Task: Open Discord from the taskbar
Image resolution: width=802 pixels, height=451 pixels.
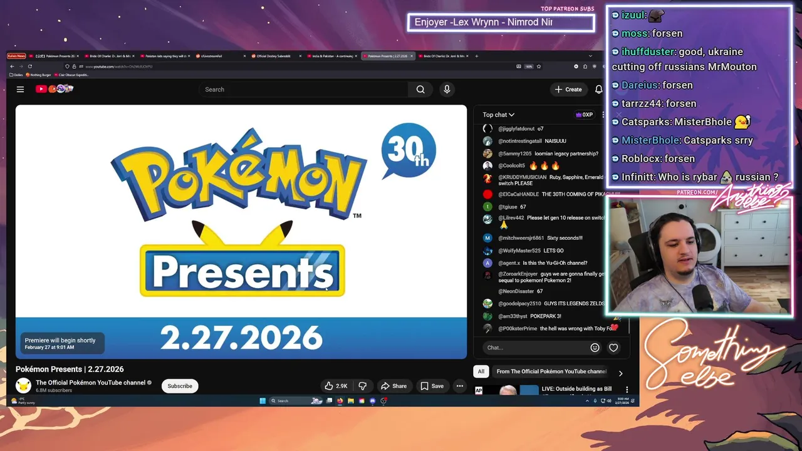Action: [x=372, y=401]
